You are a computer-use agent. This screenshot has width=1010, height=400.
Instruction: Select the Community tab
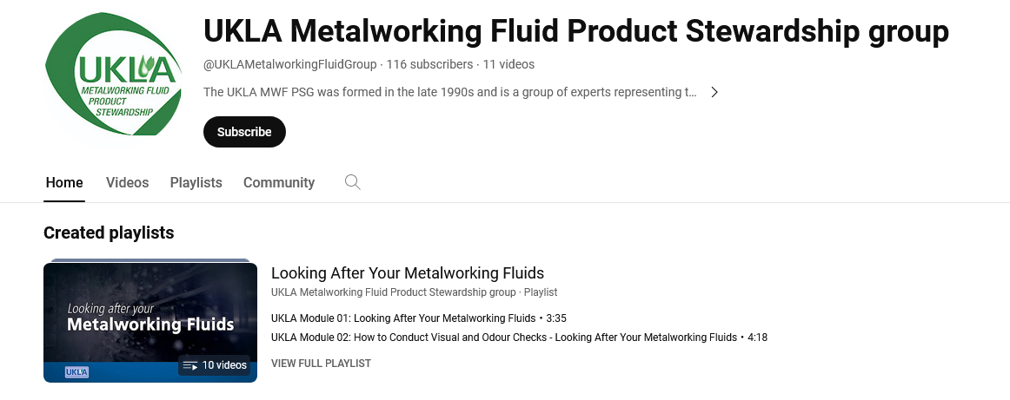(x=279, y=183)
